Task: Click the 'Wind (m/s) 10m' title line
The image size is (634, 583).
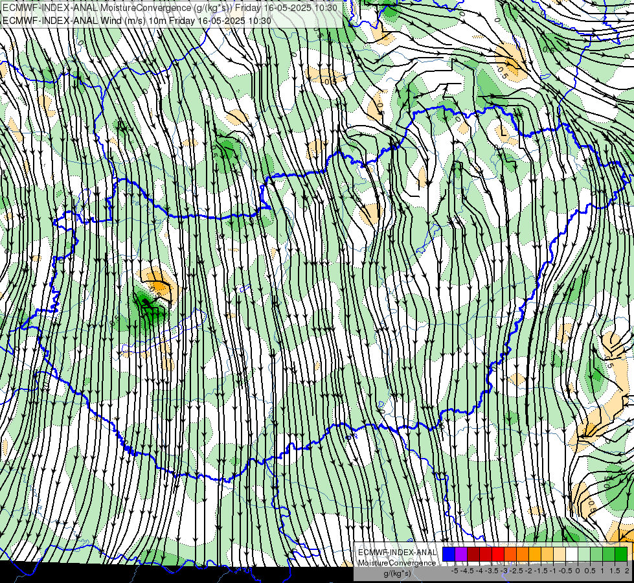Action: 137,21
